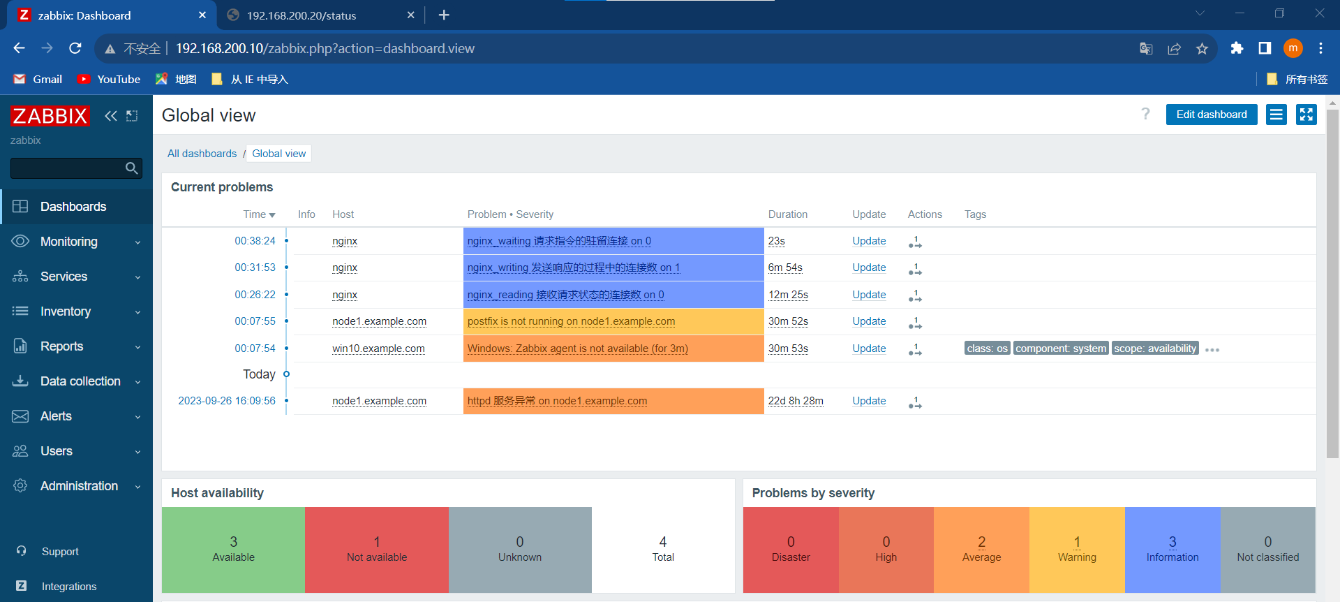The height and width of the screenshot is (602, 1340).
Task: Click the translate page icon in address bar
Action: [1146, 48]
